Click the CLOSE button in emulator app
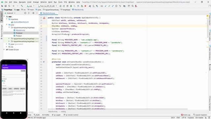211x119 pixels. pyautogui.click(x=23, y=71)
